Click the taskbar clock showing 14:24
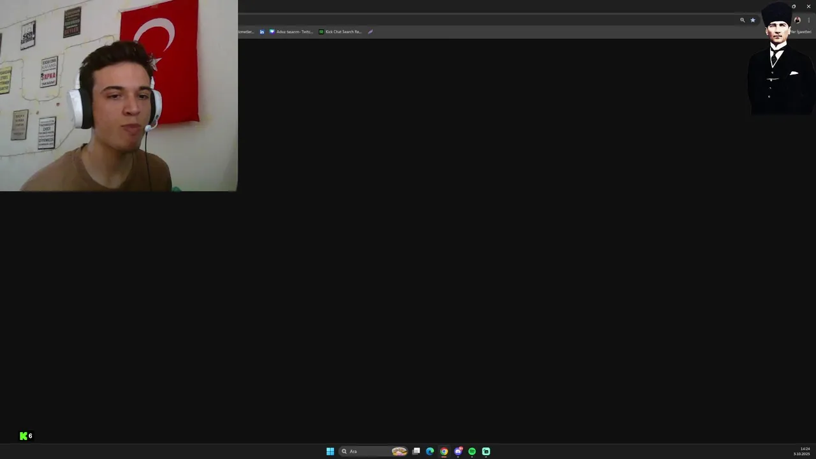This screenshot has height=459, width=816. [x=802, y=451]
